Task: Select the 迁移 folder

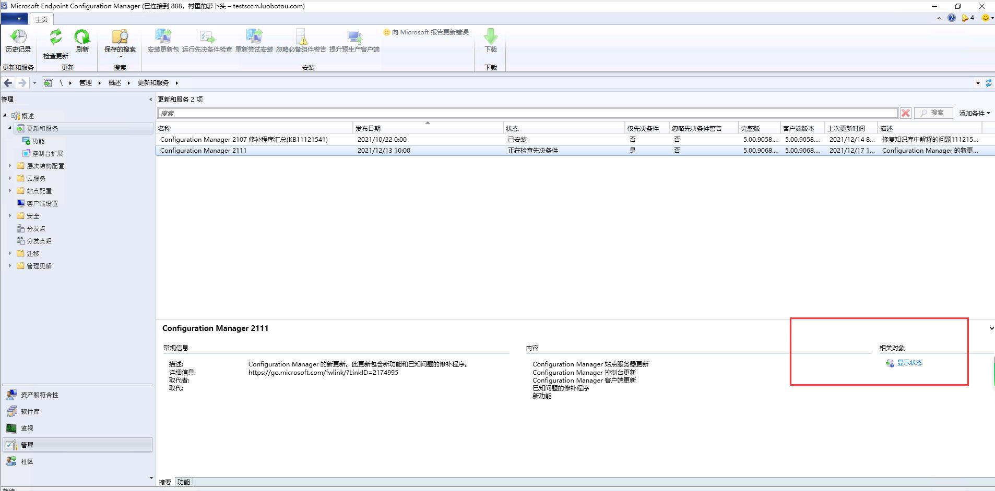Action: pos(33,253)
